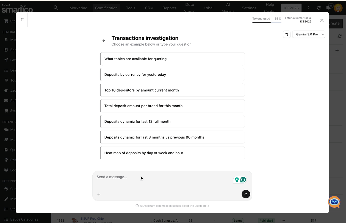This screenshot has height=223, width=346.
Task: Toggle the sidebar panel icon
Action: click(x=23, y=20)
